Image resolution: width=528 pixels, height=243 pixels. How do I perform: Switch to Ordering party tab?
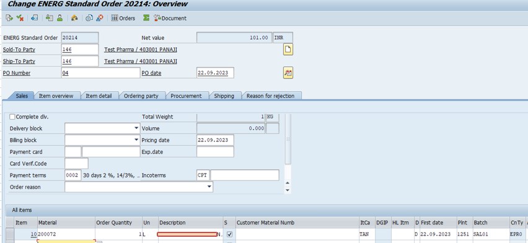[x=141, y=95]
